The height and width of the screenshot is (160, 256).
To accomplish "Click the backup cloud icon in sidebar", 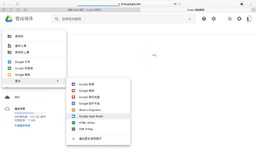I will 7,97.
